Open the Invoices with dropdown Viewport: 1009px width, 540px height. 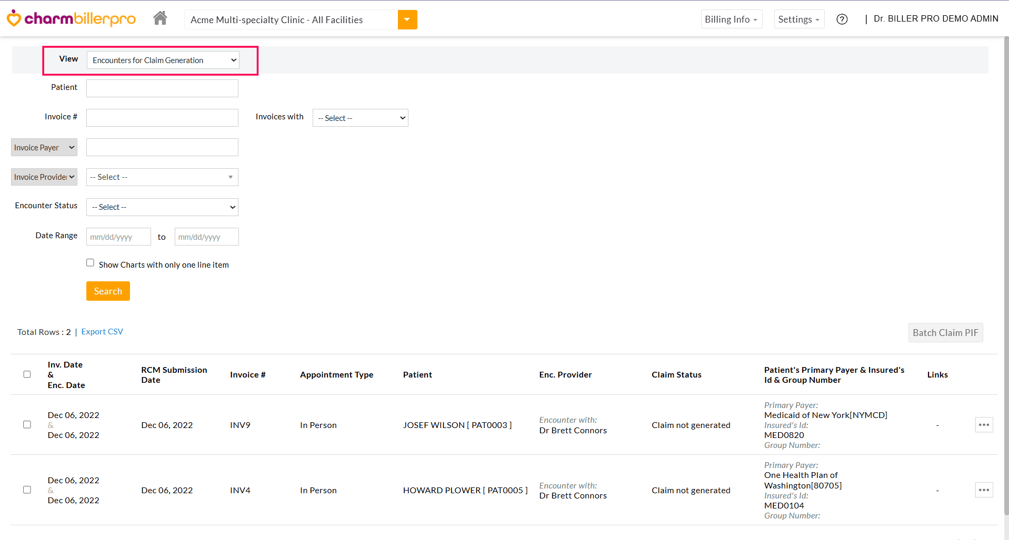(361, 118)
